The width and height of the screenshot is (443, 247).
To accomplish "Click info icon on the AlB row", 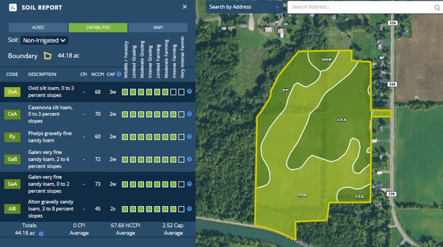I will tap(189, 209).
